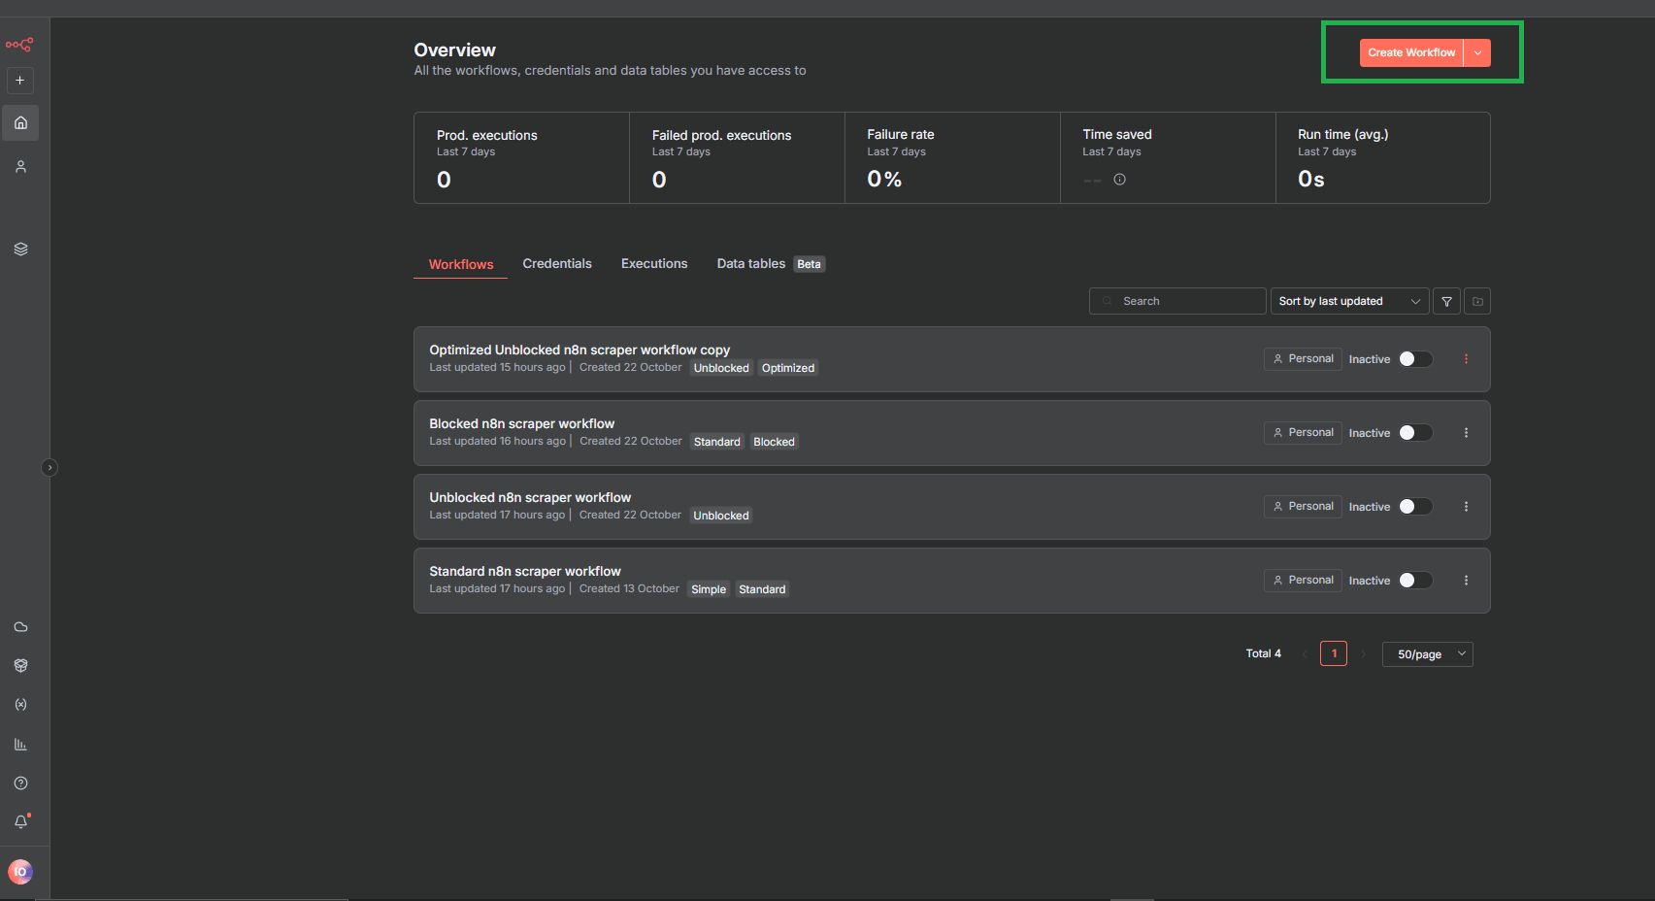Image resolution: width=1655 pixels, height=901 pixels.
Task: Open the notifications bell icon
Action: click(20, 822)
